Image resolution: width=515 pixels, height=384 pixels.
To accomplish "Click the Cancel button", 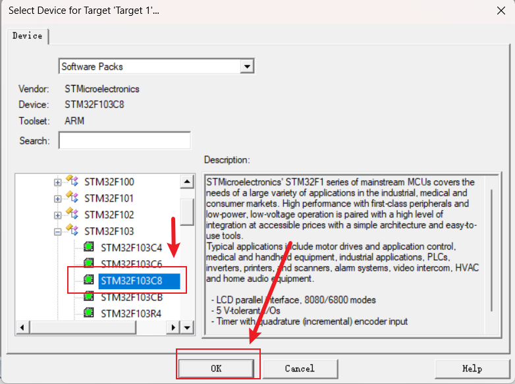I will [x=300, y=369].
